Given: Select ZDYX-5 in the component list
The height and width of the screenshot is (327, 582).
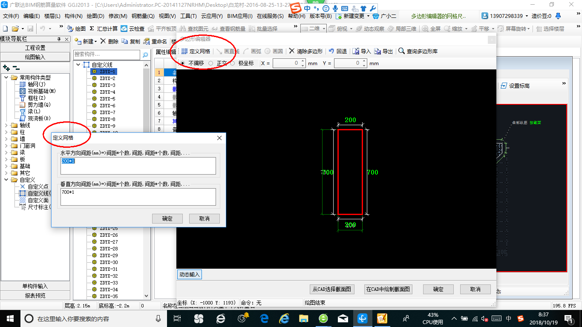Looking at the screenshot, I should (107, 99).
